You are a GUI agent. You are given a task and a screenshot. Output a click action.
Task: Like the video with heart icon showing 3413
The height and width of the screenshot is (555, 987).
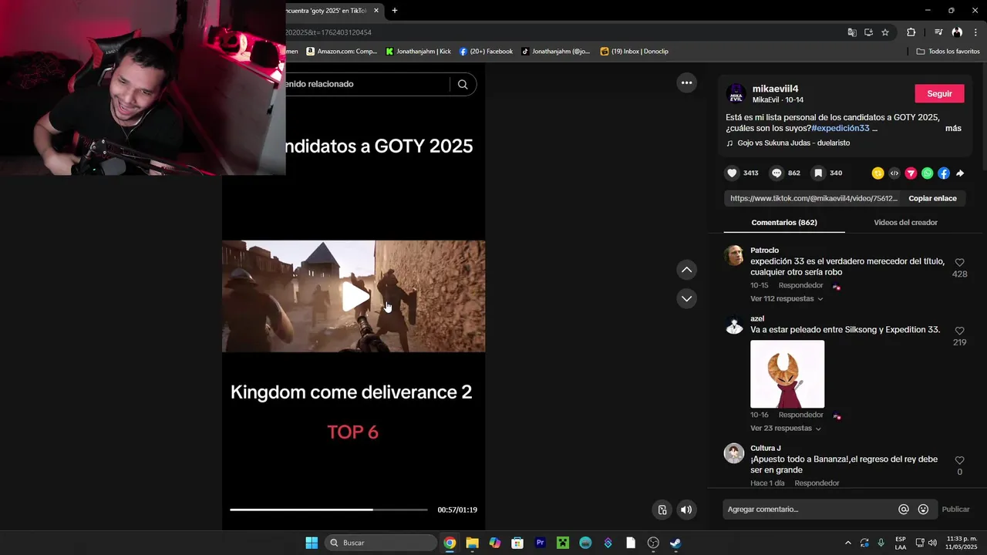point(733,173)
